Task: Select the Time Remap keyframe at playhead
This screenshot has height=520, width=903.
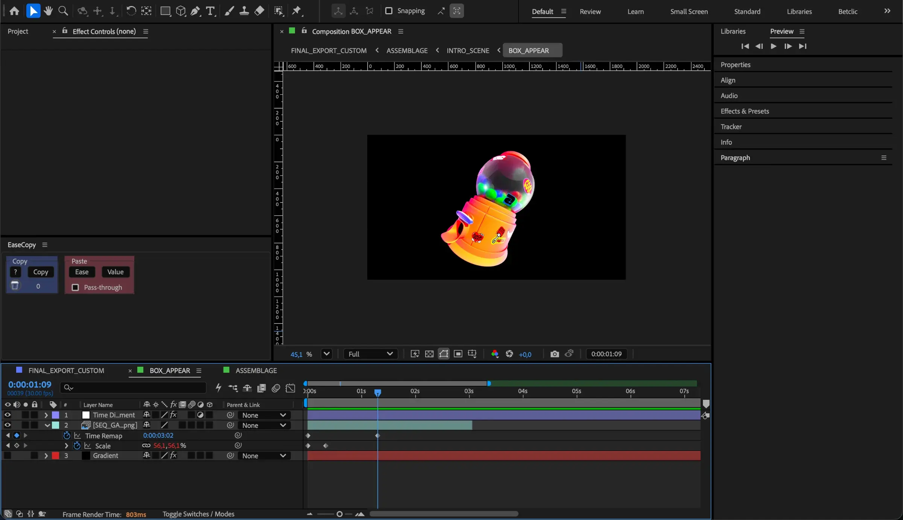Action: 377,435
